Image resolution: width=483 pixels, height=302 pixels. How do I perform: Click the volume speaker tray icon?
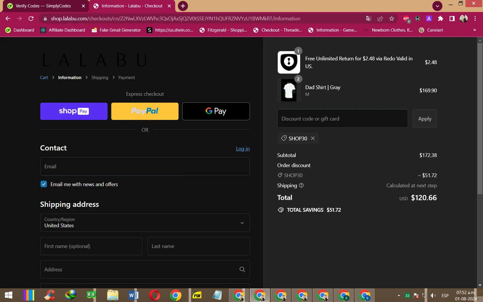pos(433,296)
